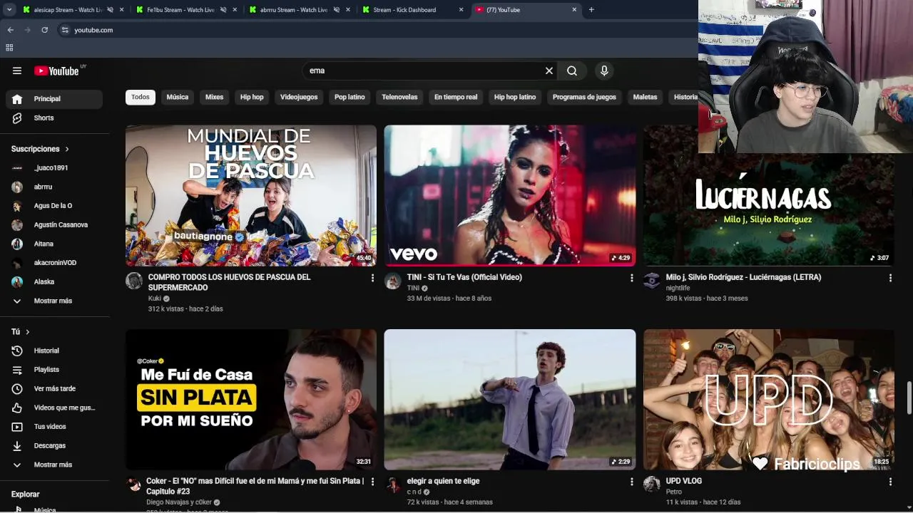Screen dimensions: 913x513
Task: Click the magnifying glass search button
Action: click(x=572, y=71)
